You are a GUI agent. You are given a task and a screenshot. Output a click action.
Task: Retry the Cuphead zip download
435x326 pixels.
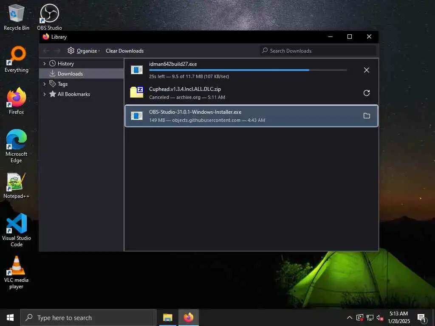(x=367, y=93)
